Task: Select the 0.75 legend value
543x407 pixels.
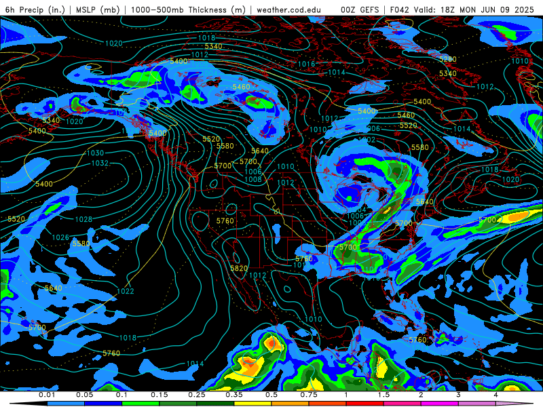Action: [x=309, y=395]
